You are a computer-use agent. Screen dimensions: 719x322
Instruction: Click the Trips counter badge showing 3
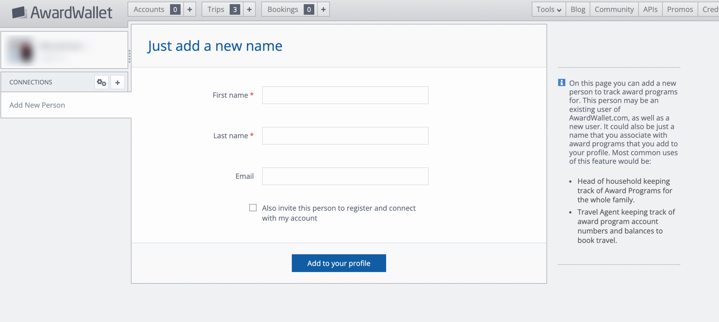(235, 9)
